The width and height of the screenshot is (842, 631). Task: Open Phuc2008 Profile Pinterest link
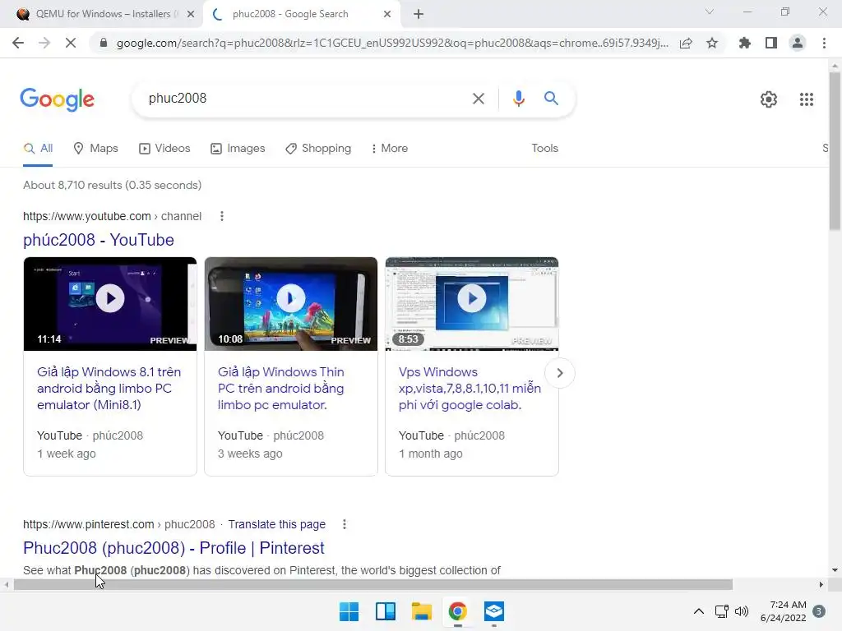click(173, 548)
